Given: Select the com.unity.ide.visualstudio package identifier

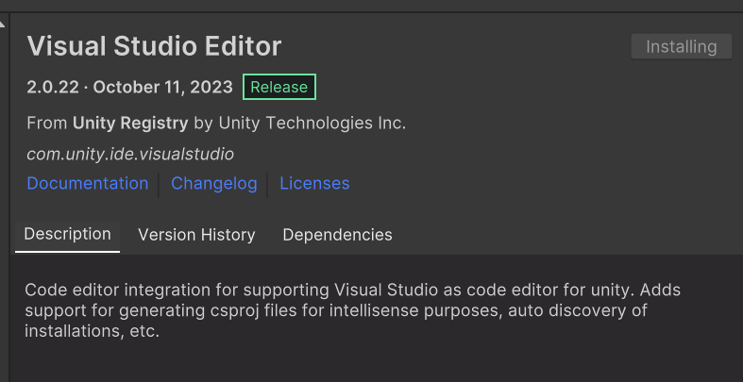Looking at the screenshot, I should [130, 153].
